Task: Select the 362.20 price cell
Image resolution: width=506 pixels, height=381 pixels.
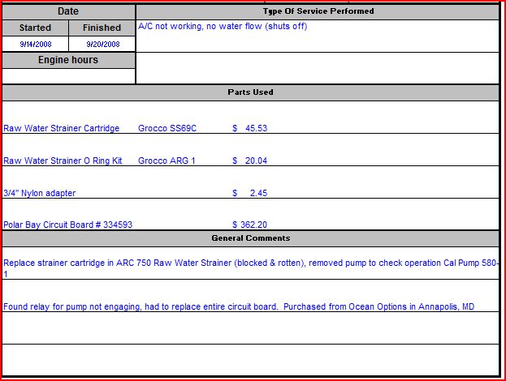Action: [x=250, y=225]
